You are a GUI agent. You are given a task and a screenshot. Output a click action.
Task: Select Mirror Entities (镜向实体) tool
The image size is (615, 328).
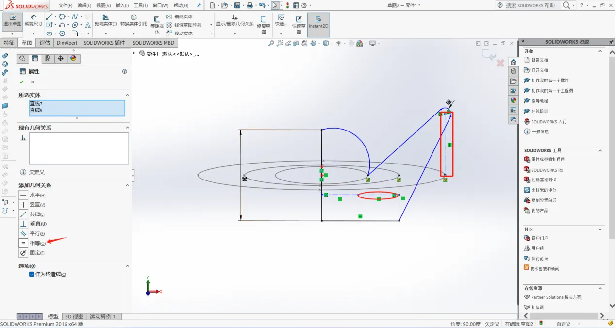179,16
